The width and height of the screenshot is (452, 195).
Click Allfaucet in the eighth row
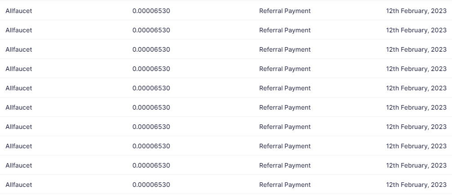19,146
